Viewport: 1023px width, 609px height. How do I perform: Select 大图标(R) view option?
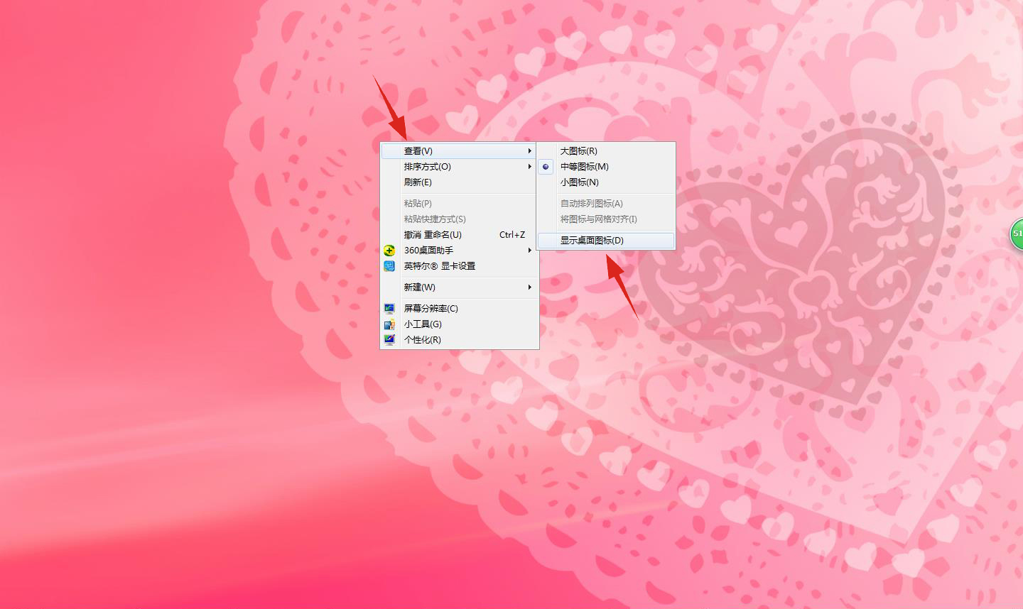click(x=606, y=151)
